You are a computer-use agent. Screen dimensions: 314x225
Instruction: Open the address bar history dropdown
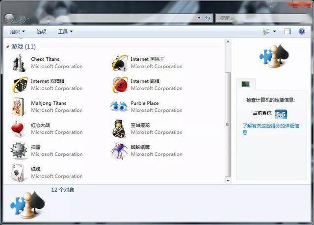coord(199,18)
